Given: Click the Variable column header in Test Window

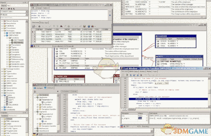Looking at the screenshot, I should tap(129, 113).
